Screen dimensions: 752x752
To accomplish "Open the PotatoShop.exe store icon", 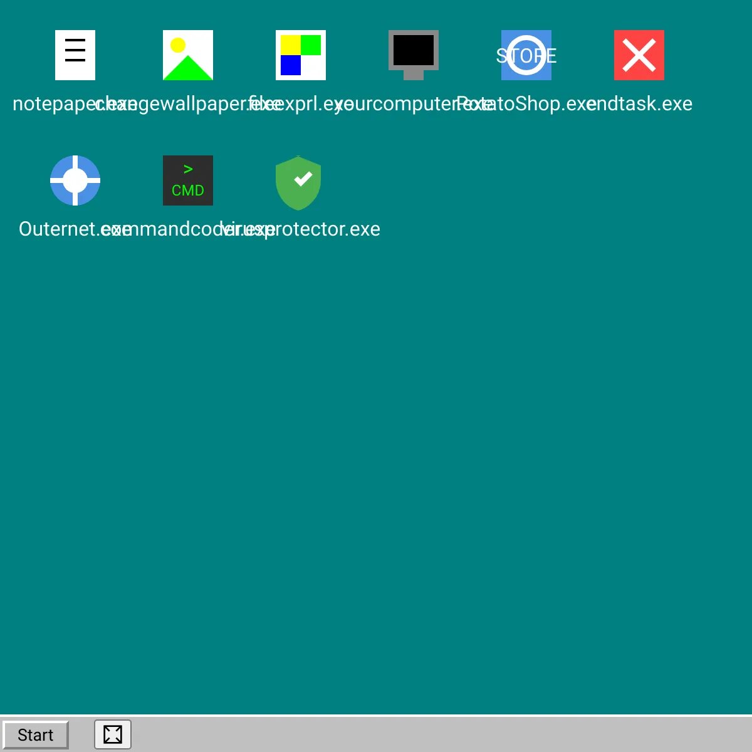I will 526,55.
